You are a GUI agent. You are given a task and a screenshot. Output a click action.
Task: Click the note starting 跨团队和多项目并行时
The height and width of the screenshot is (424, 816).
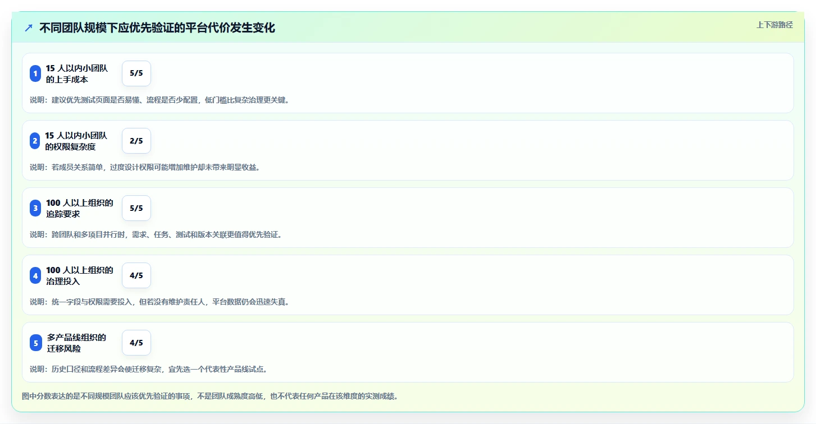click(x=157, y=234)
